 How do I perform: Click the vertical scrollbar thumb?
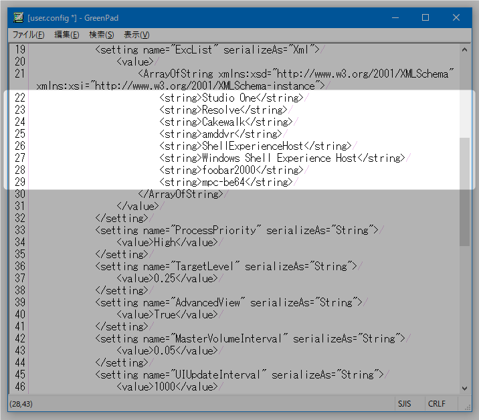464,191
